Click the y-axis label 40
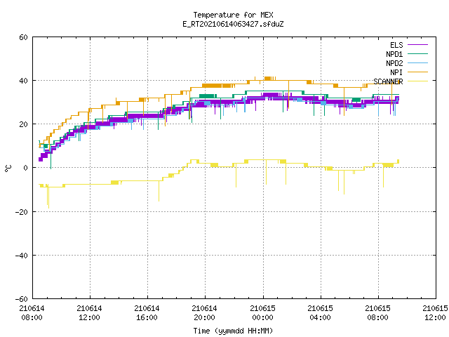 [23, 81]
